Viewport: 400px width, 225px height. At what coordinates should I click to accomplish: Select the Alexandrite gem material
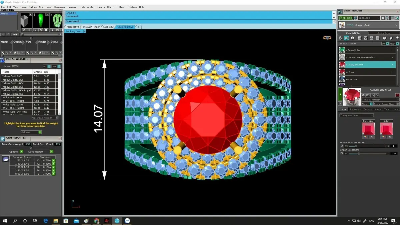(x=367, y=79)
